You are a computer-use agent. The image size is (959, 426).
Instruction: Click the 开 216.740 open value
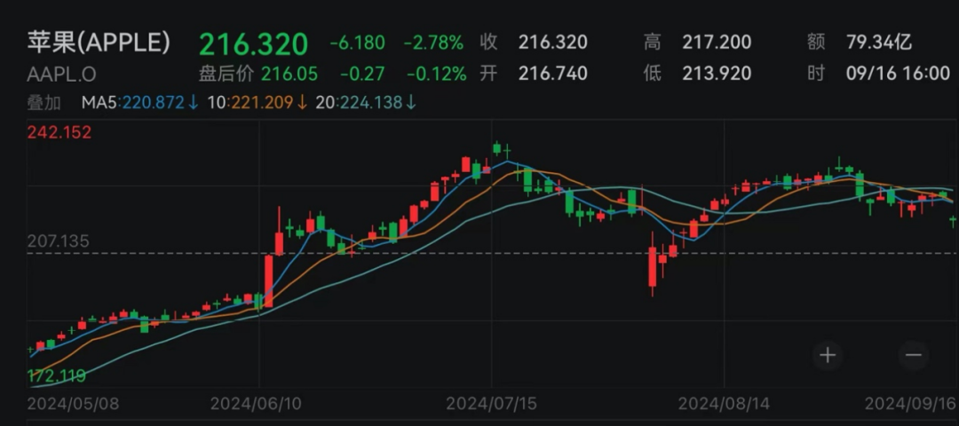[534, 74]
